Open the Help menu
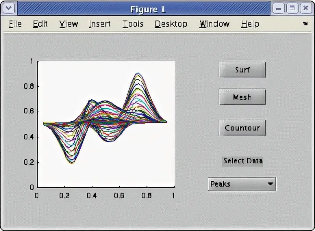 click(x=250, y=24)
